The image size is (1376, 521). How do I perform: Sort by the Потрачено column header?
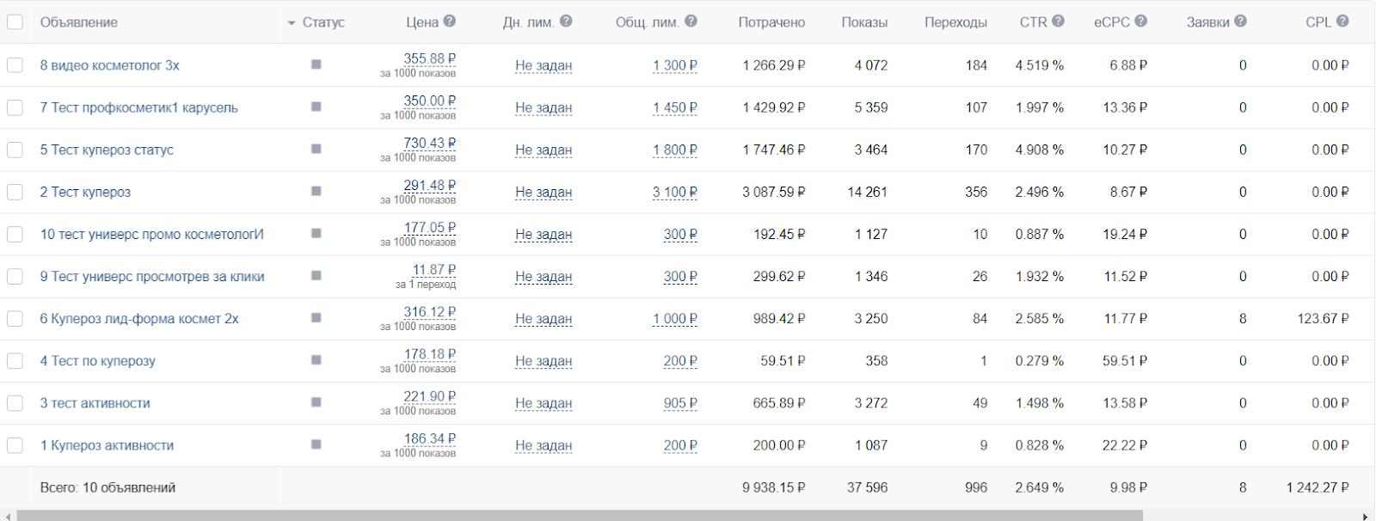tap(771, 22)
